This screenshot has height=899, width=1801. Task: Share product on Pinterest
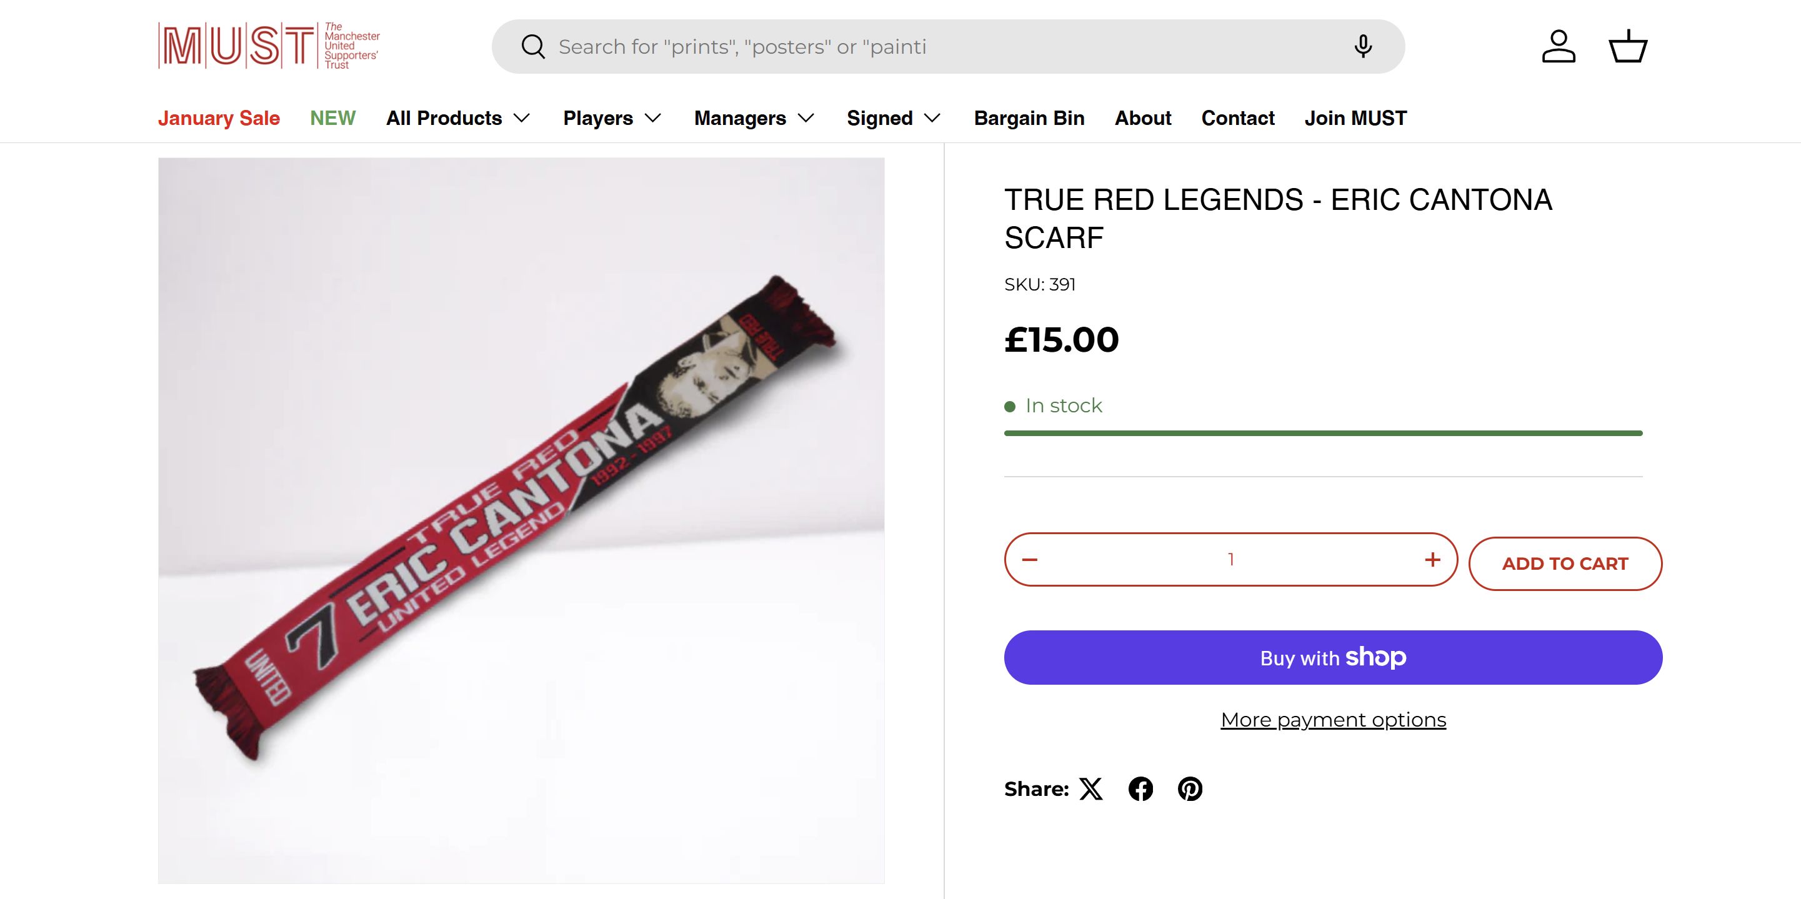tap(1190, 788)
